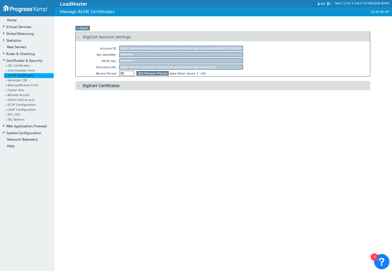Open Generate CSR submenu item
The width and height of the screenshot is (392, 272).
[17, 80]
